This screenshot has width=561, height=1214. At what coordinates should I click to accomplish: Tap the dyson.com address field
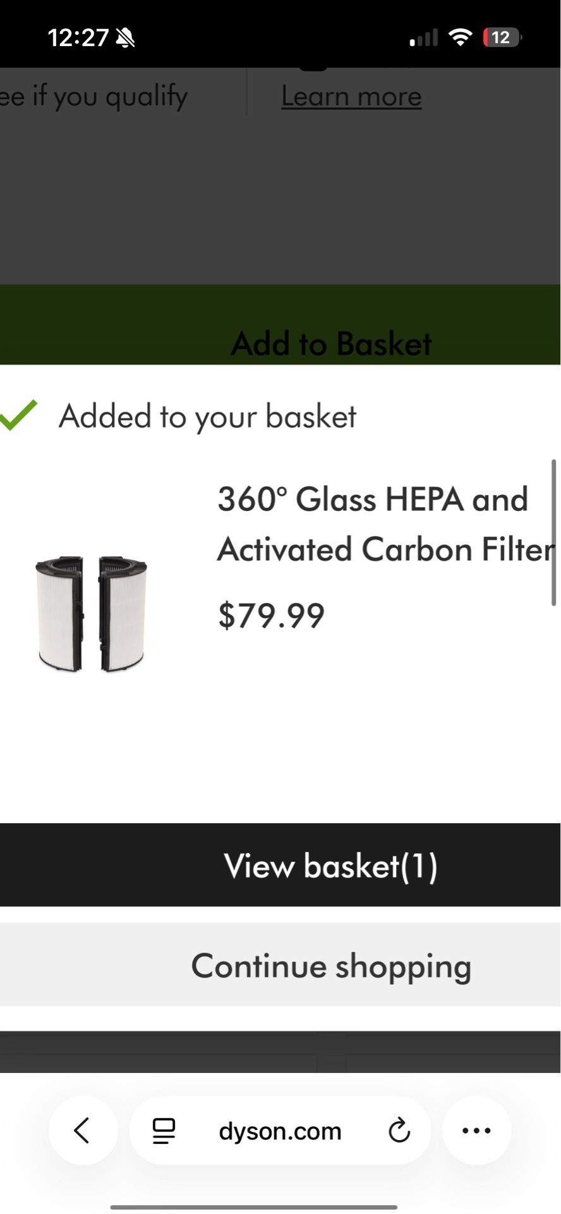pyautogui.click(x=280, y=1131)
